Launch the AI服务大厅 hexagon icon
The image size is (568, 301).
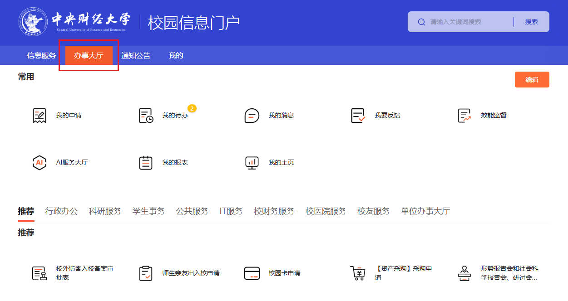tap(40, 162)
